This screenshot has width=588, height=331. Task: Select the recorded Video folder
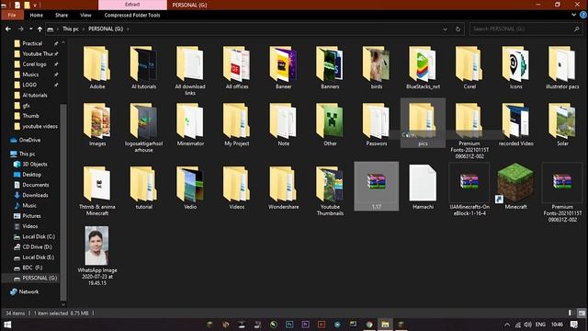(516, 125)
